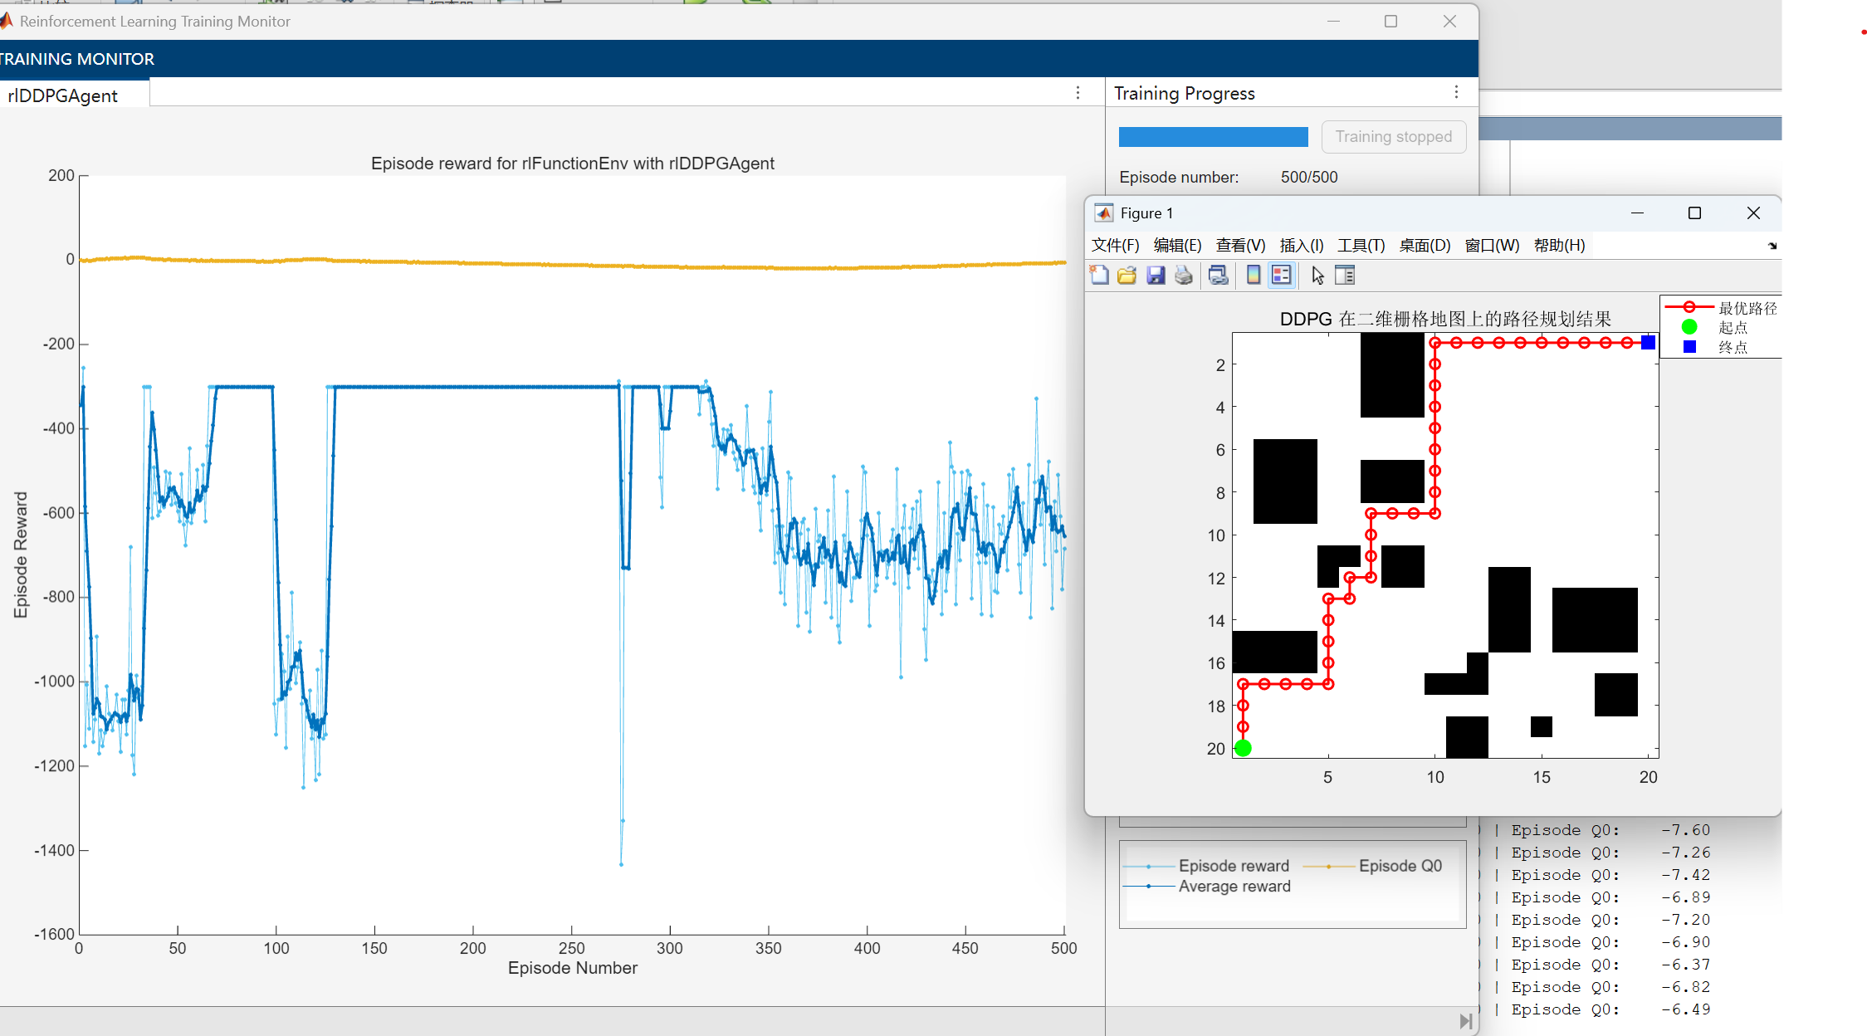Toggle the Average reward legend entry

[1234, 887]
